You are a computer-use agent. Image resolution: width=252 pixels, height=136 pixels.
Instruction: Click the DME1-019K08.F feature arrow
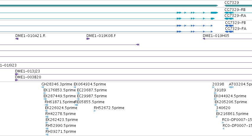88,39
